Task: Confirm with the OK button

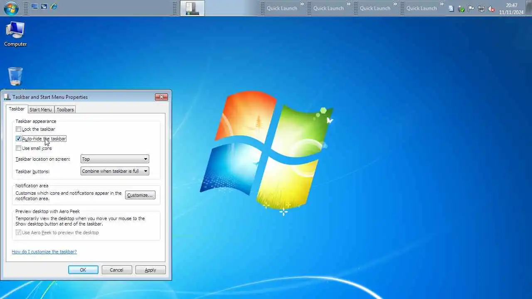Action: (x=83, y=270)
